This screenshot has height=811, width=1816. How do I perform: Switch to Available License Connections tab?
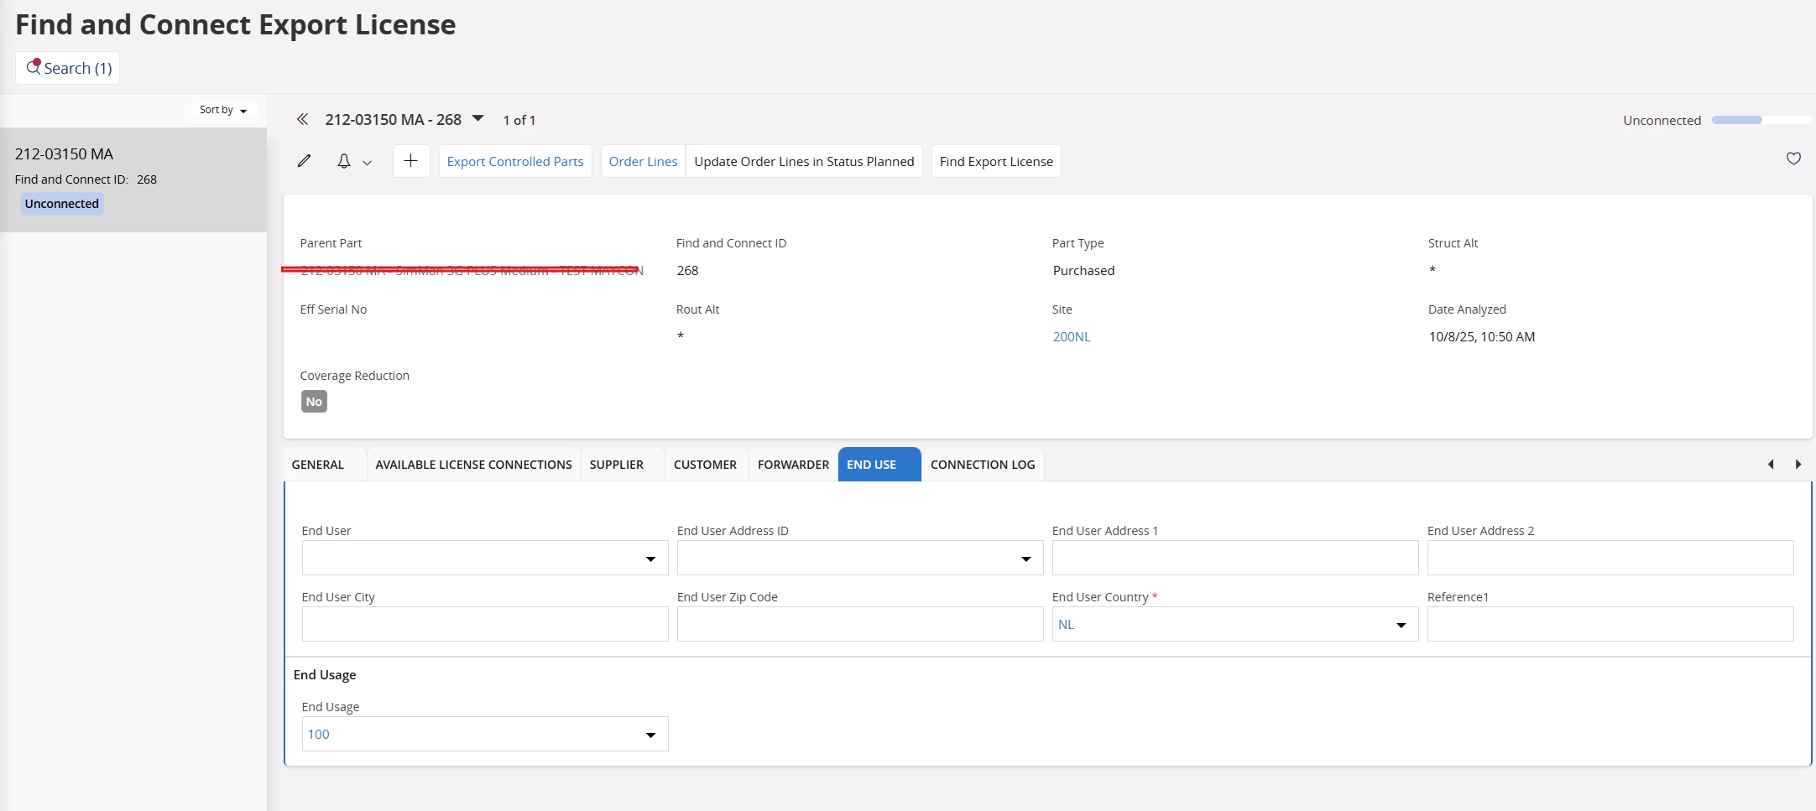click(x=473, y=465)
